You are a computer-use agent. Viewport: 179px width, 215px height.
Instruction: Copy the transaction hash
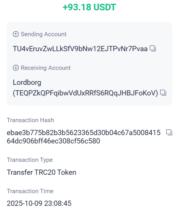pos(169,132)
